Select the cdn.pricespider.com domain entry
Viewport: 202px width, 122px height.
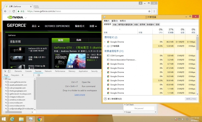pyautogui.click(x=18, y=88)
